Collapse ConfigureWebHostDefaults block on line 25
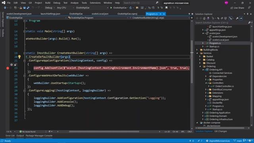Image resolution: width=254 pixels, height=143 pixels. pos(25,75)
